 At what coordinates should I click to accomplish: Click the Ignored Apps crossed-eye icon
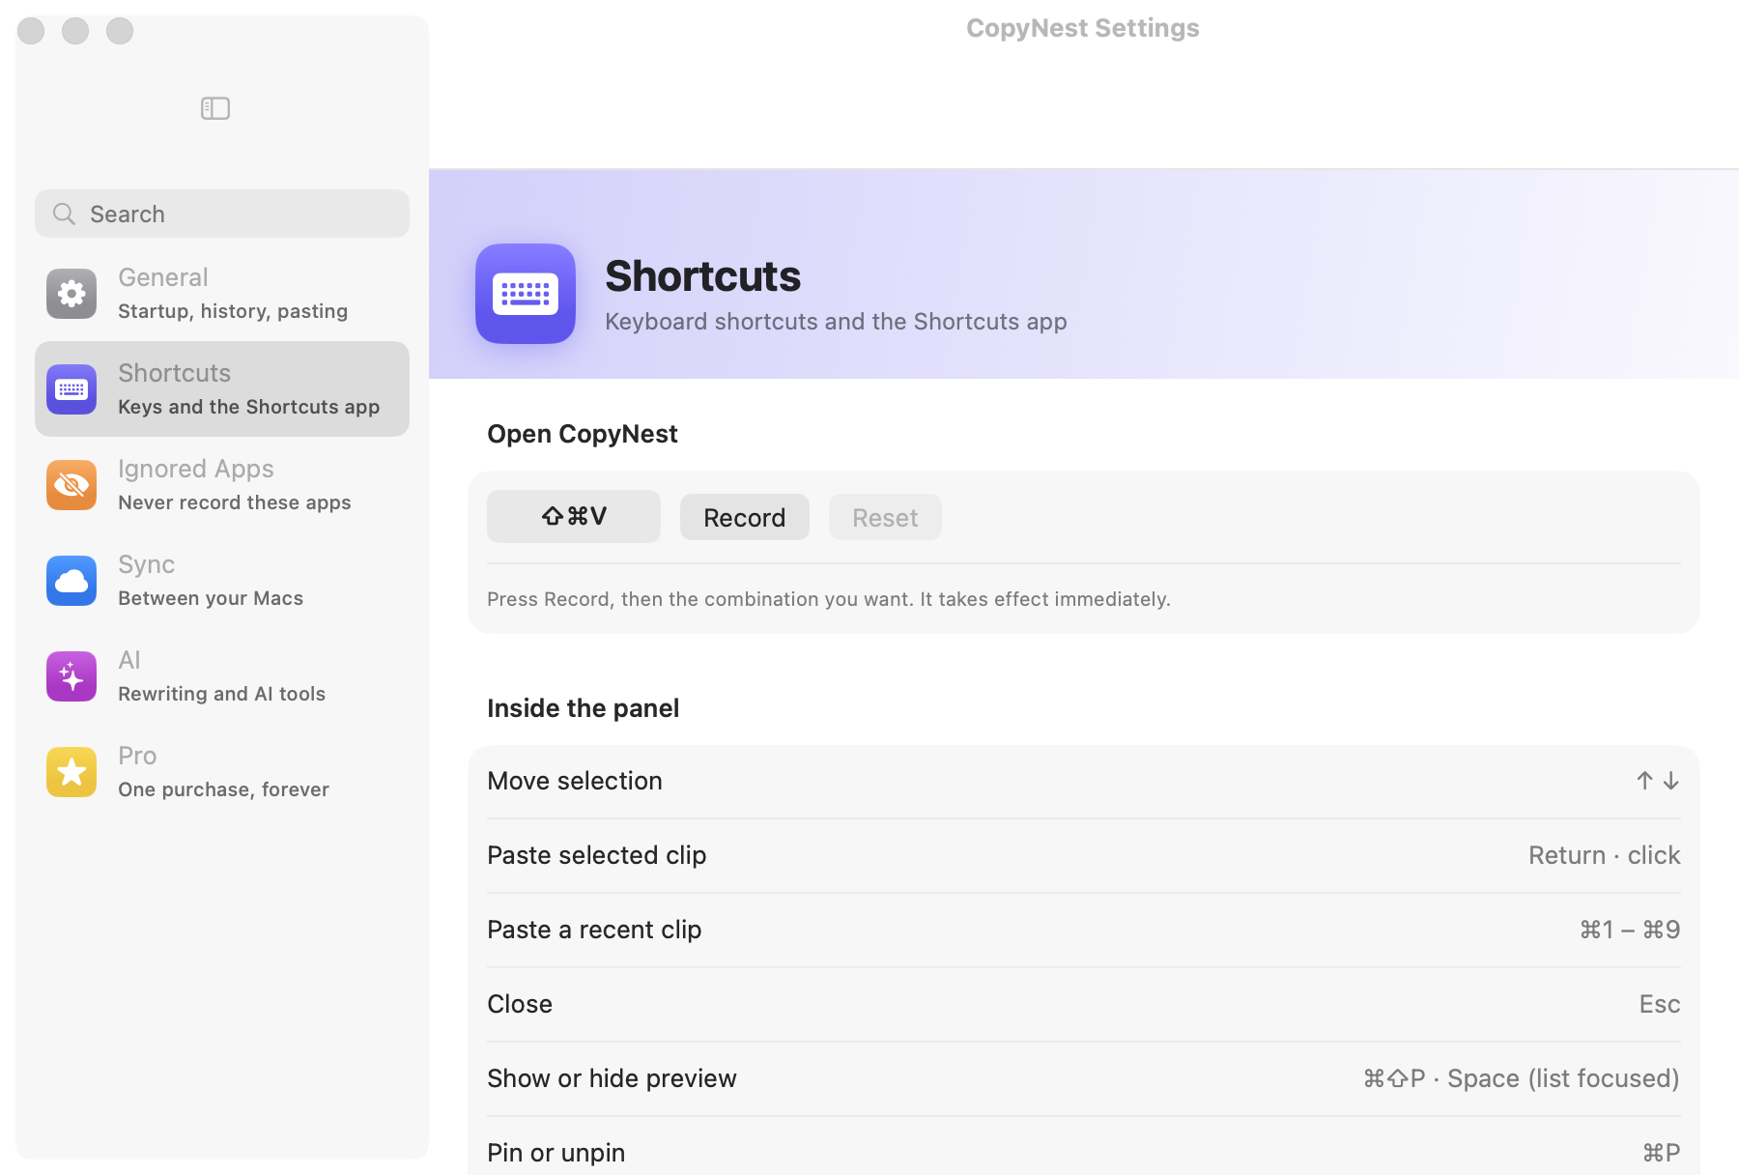pos(71,485)
